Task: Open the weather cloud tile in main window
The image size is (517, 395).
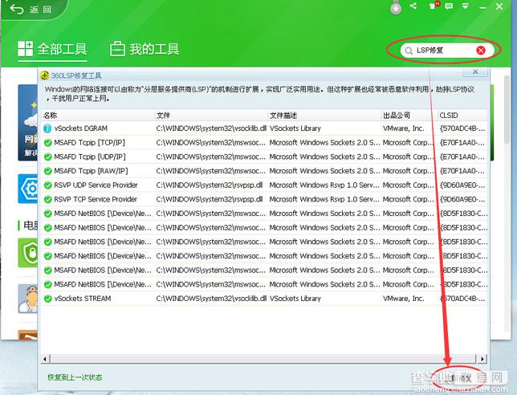Action: click(x=28, y=123)
